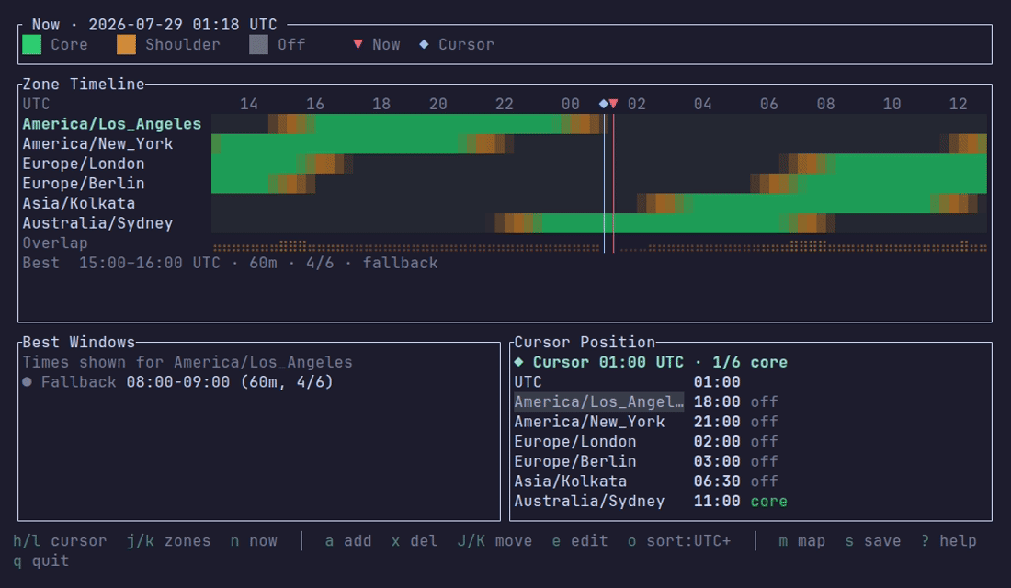Viewport: 1011px width, 588px height.
Task: Select highlighted America/Los_Angel… row in Cursor Position
Action: tap(646, 401)
